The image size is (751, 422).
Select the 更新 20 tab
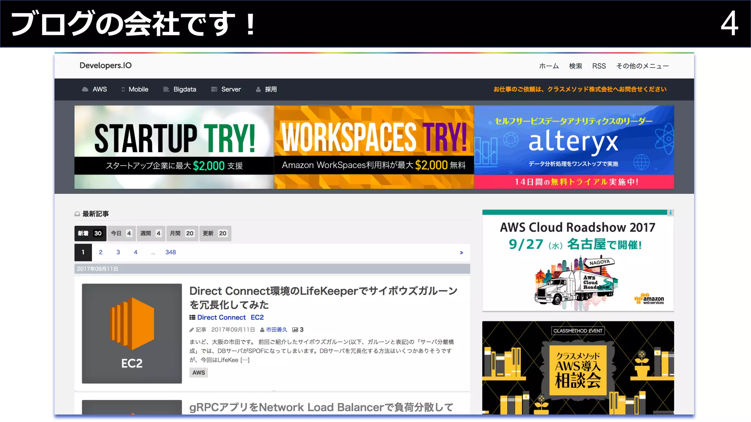[x=215, y=233]
